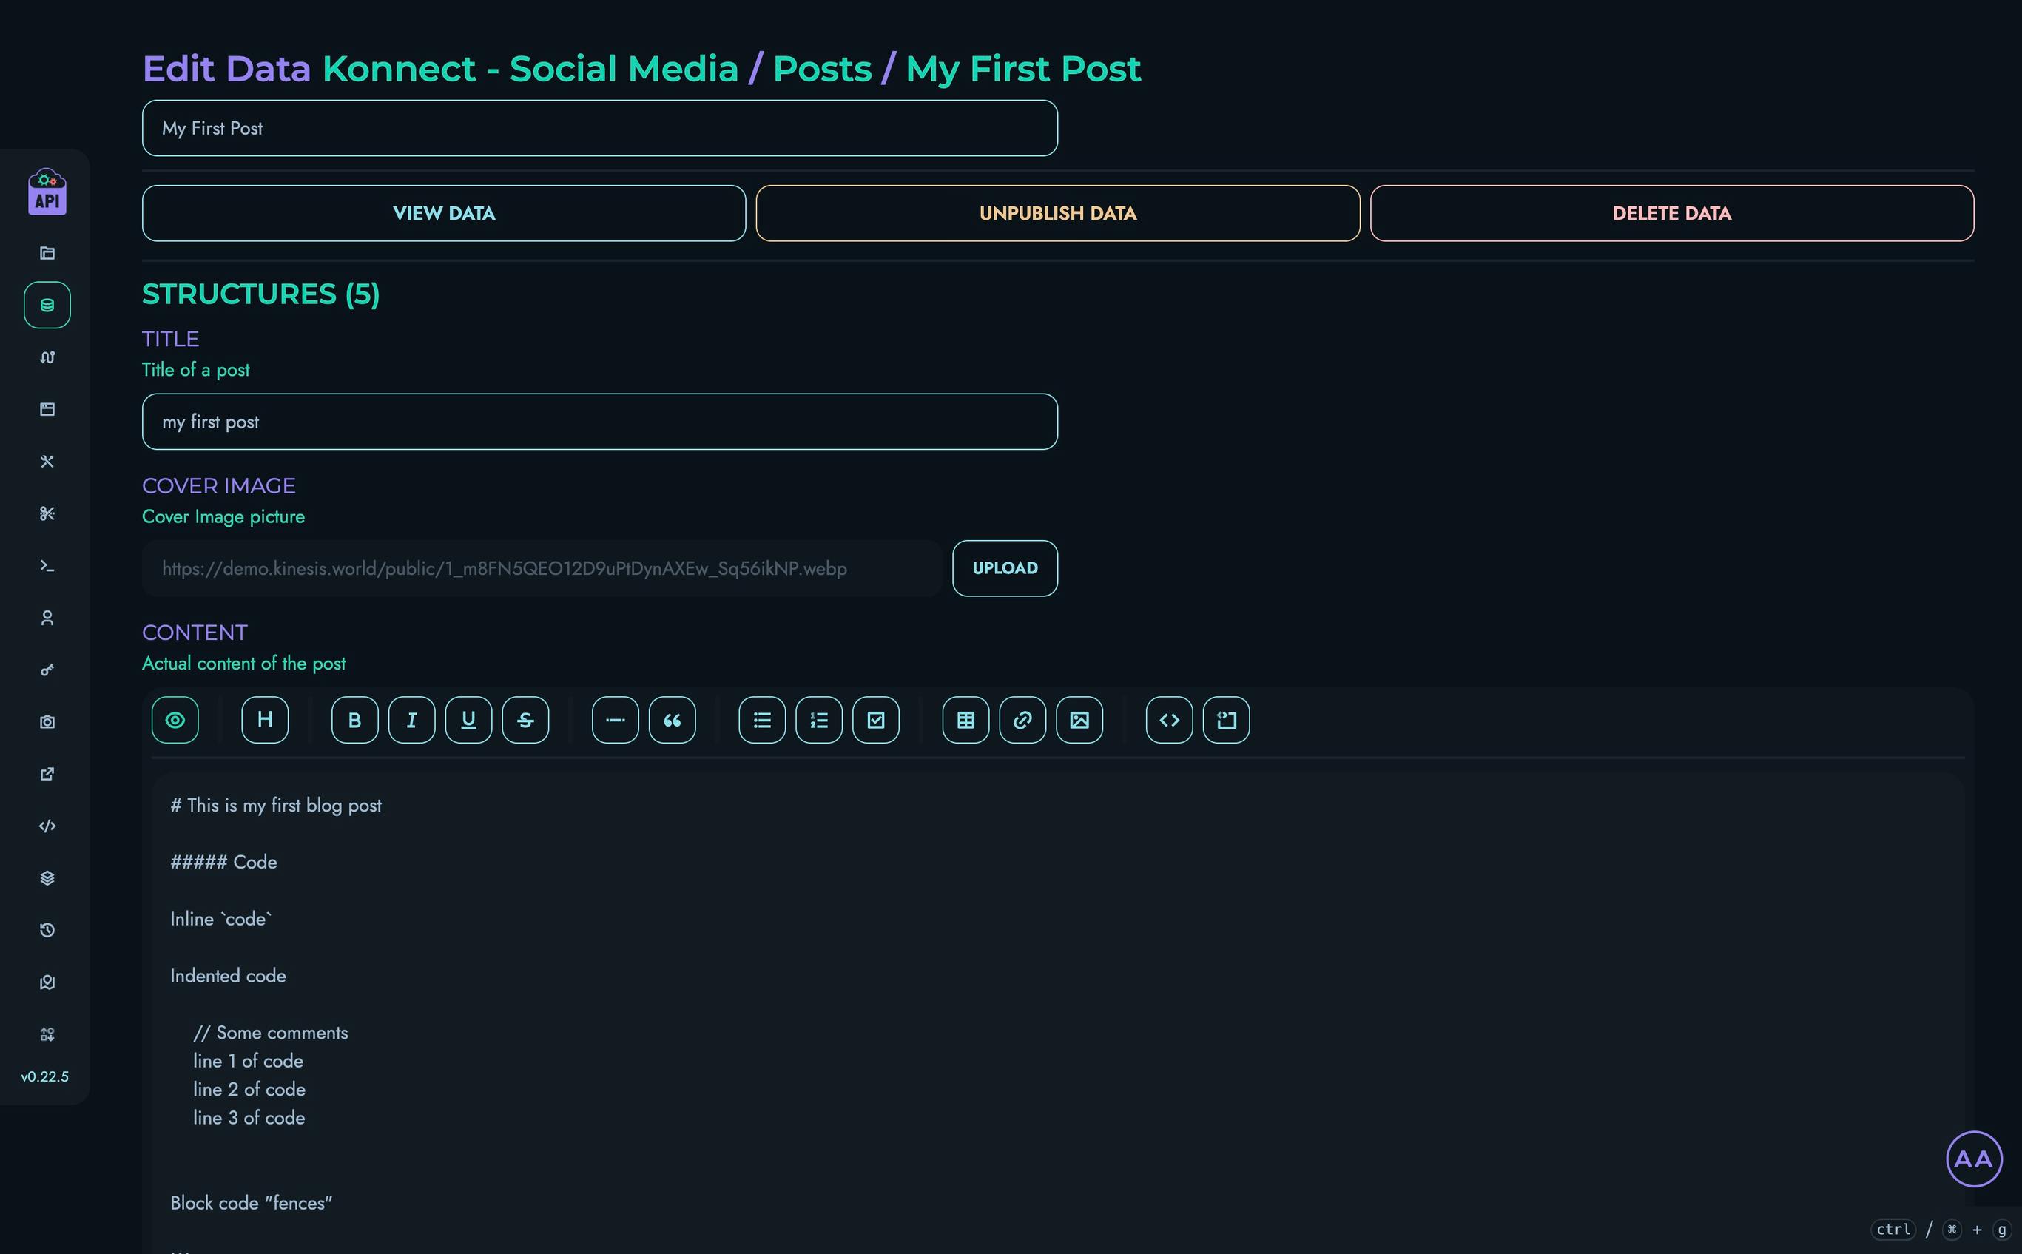Click the '// Some comments' line
The image size is (2022, 1254).
(x=270, y=1033)
